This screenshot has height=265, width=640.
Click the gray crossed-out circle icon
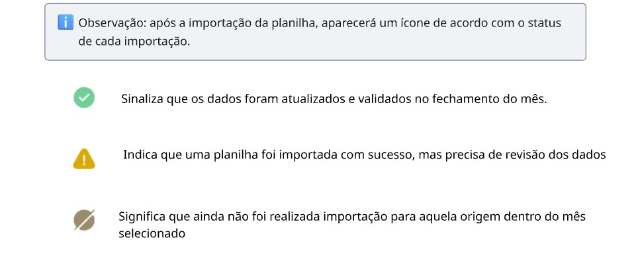click(x=84, y=220)
